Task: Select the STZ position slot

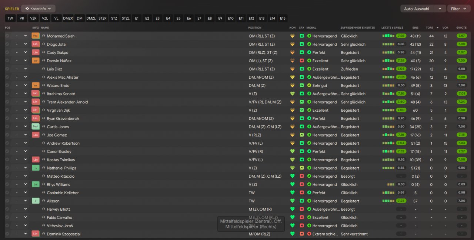Action: (114, 18)
